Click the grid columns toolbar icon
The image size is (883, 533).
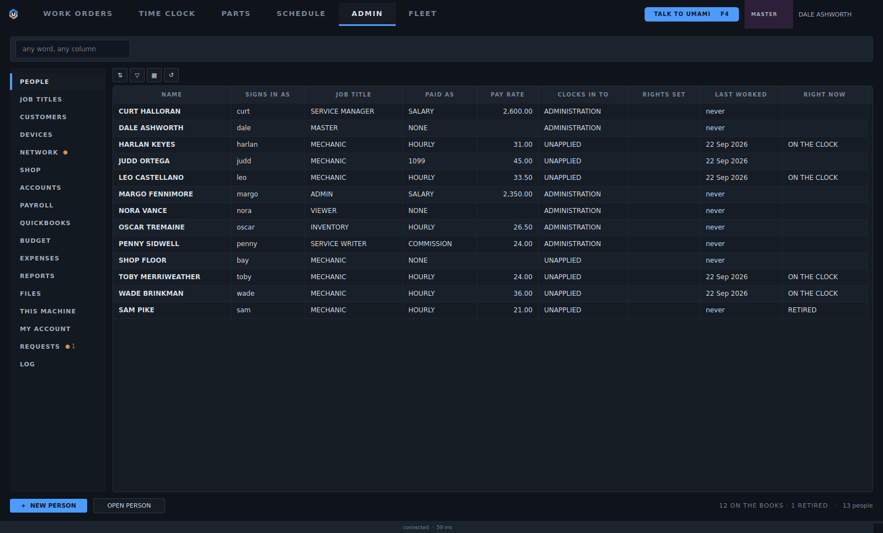(x=154, y=75)
